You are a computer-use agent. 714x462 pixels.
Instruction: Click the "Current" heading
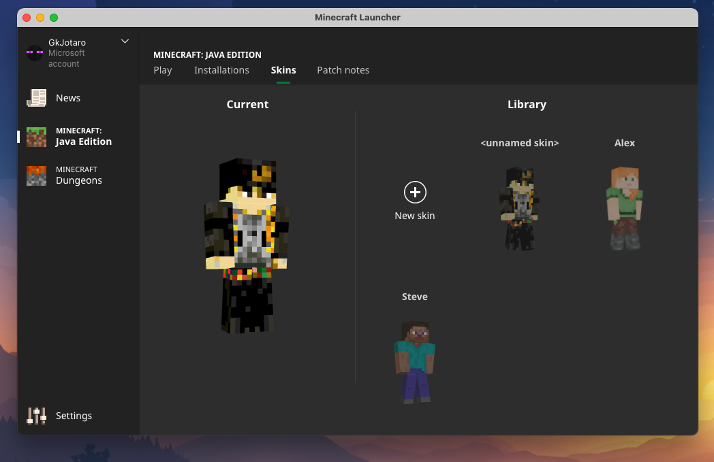point(247,104)
